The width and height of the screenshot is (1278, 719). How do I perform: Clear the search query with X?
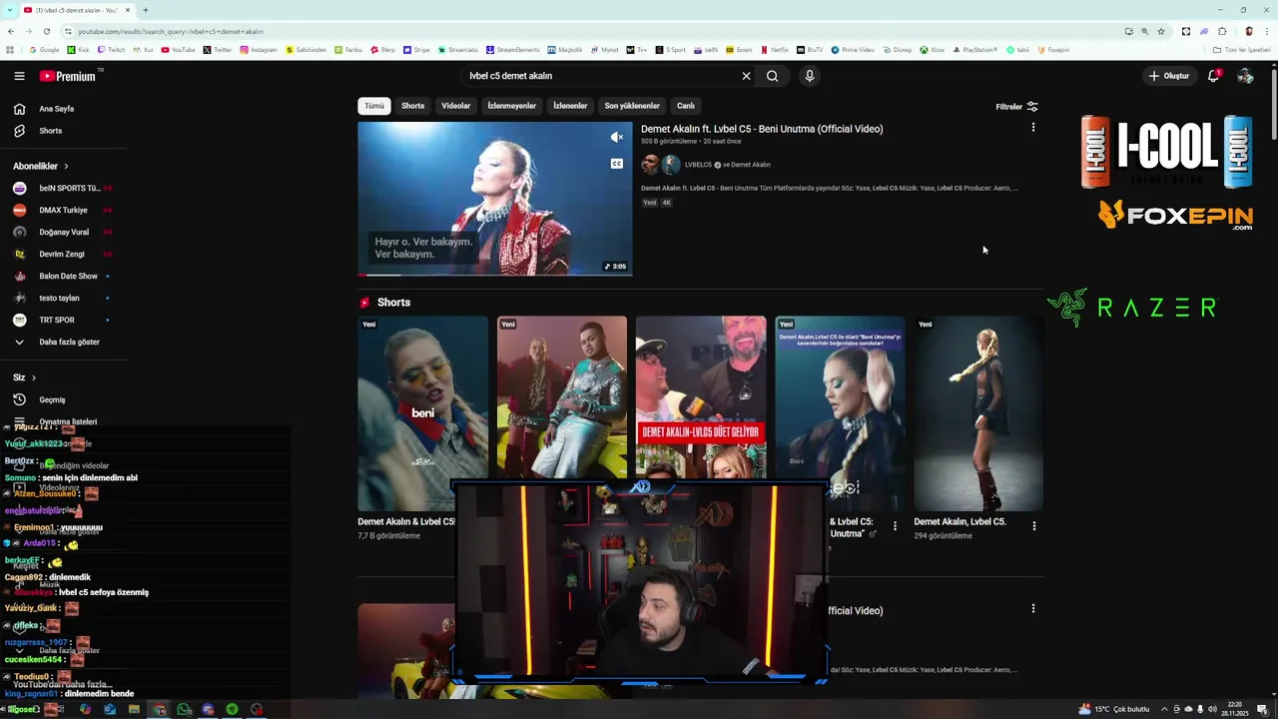746,76
